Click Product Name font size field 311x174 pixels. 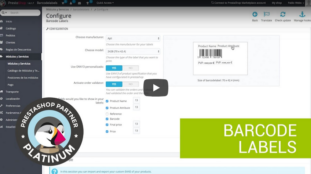point(136,100)
